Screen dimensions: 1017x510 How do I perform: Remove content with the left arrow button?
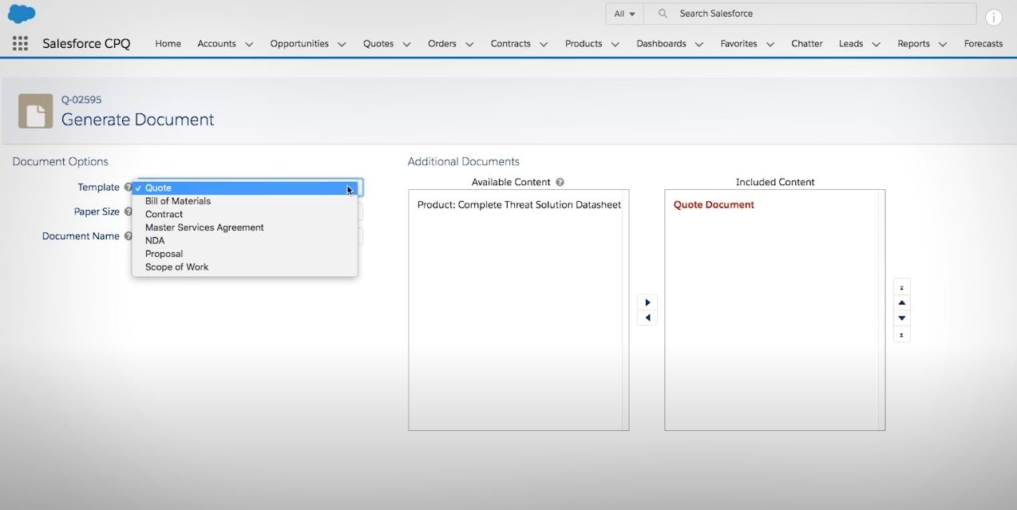pos(647,318)
